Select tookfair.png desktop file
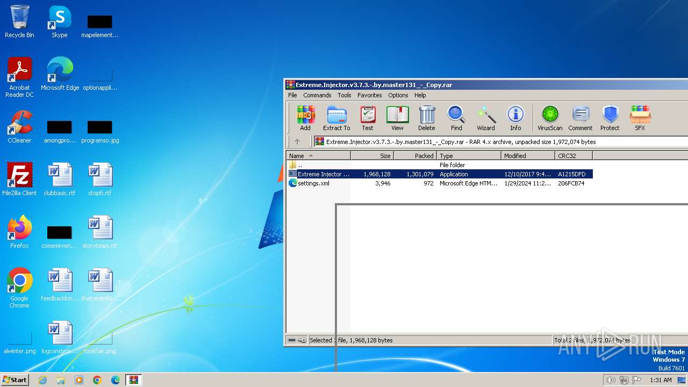This screenshot has height=387, width=688. pyautogui.click(x=100, y=343)
